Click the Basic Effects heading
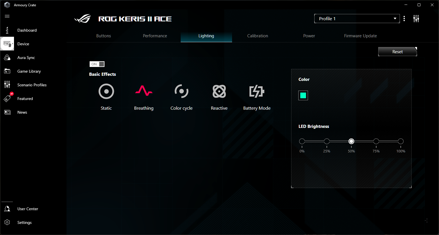439x235 pixels. (x=102, y=74)
